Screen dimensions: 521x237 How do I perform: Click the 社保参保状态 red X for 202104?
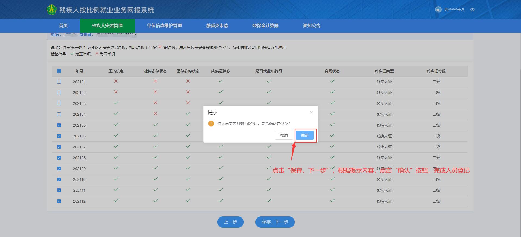point(155,114)
